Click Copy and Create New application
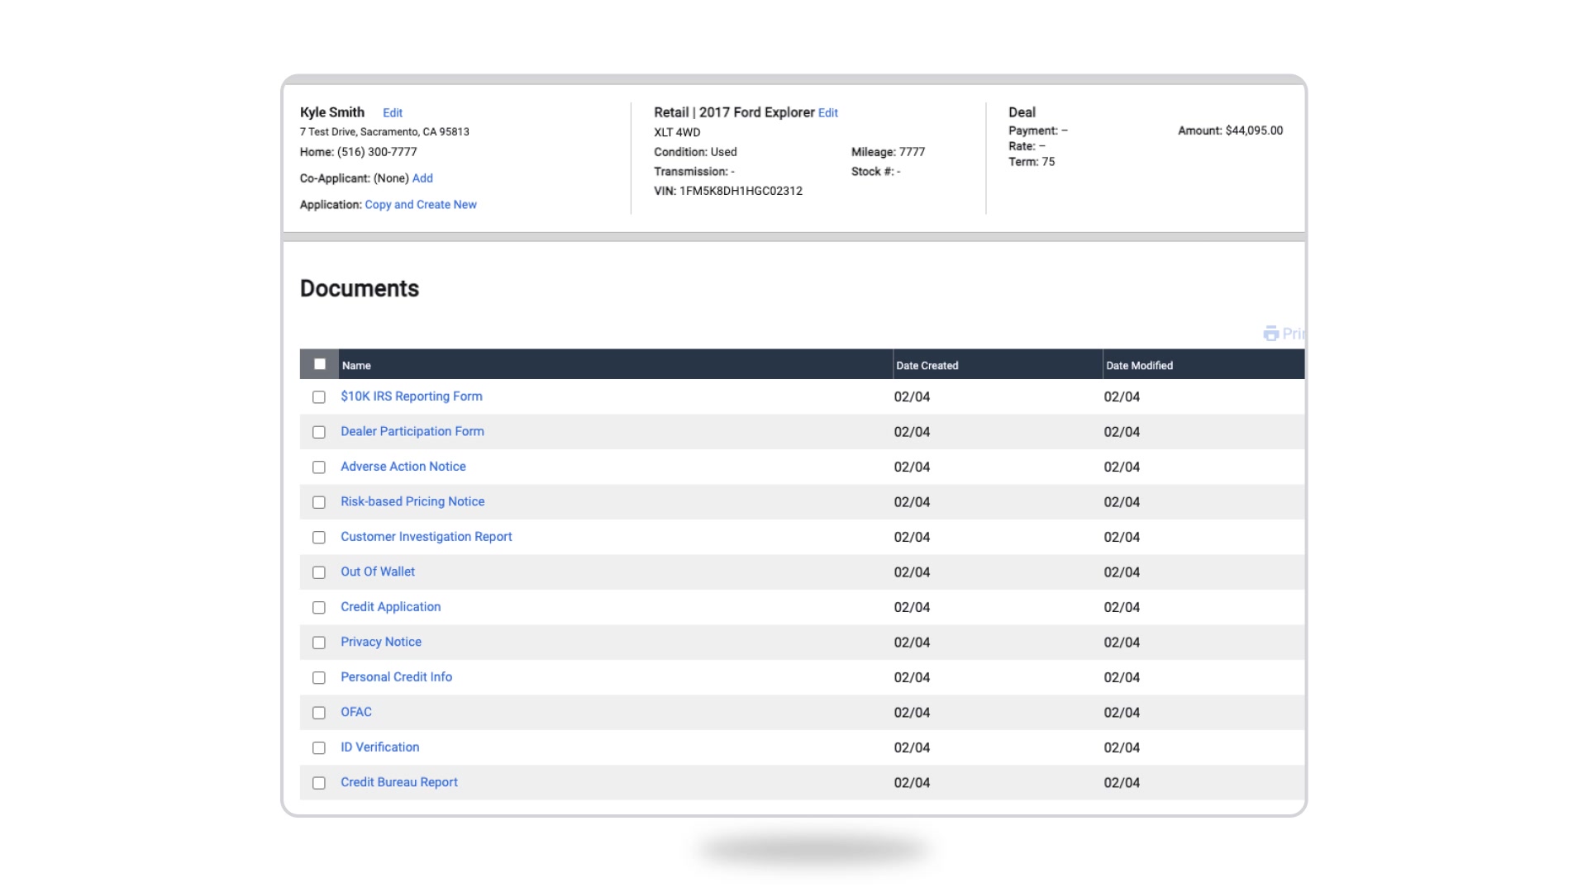This screenshot has width=1587, height=892. 420,205
